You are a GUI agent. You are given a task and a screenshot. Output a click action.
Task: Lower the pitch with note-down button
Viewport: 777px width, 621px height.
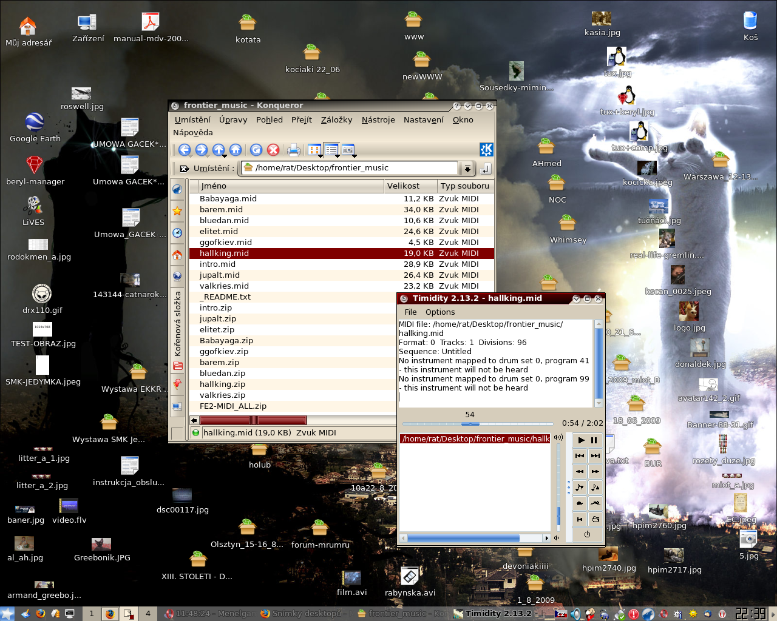tap(580, 487)
